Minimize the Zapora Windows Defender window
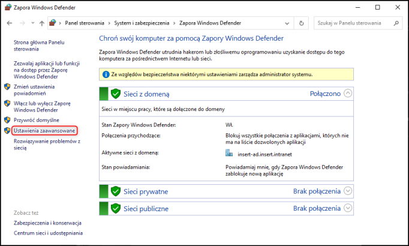Screen dimensions: 409x246 358,7
